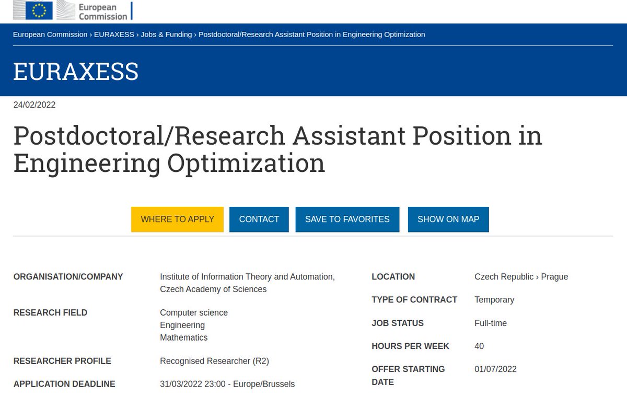Click the ORGANISATION/COMPANY label
The image size is (627, 396).
click(68, 277)
